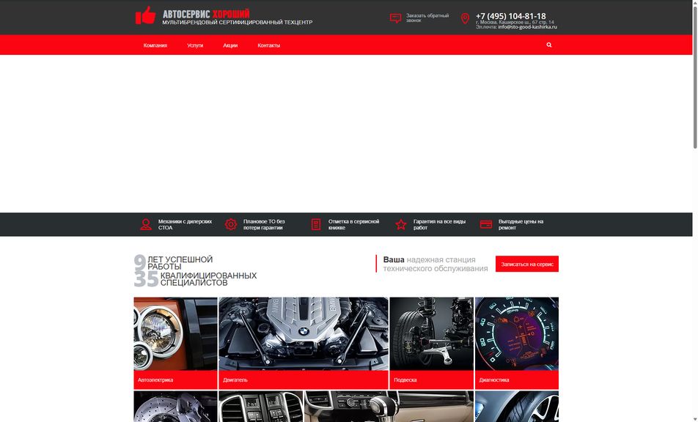Click the map pin location icon
698x422 pixels.
point(465,18)
